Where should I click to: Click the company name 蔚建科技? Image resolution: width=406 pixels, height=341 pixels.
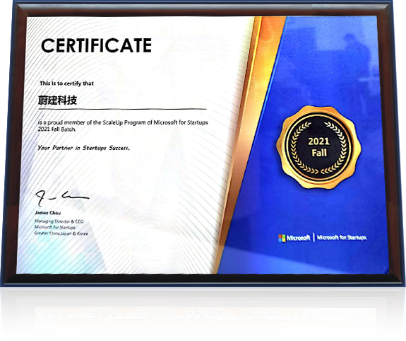tap(57, 100)
